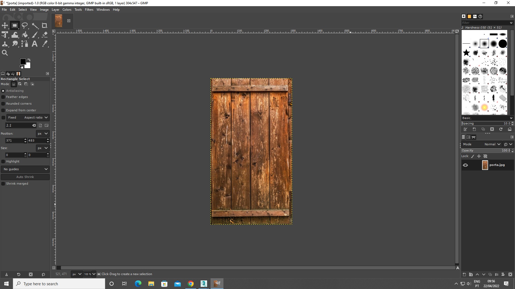Enable Rounded corners option
Screen dimensions: 515x289
click(3, 104)
